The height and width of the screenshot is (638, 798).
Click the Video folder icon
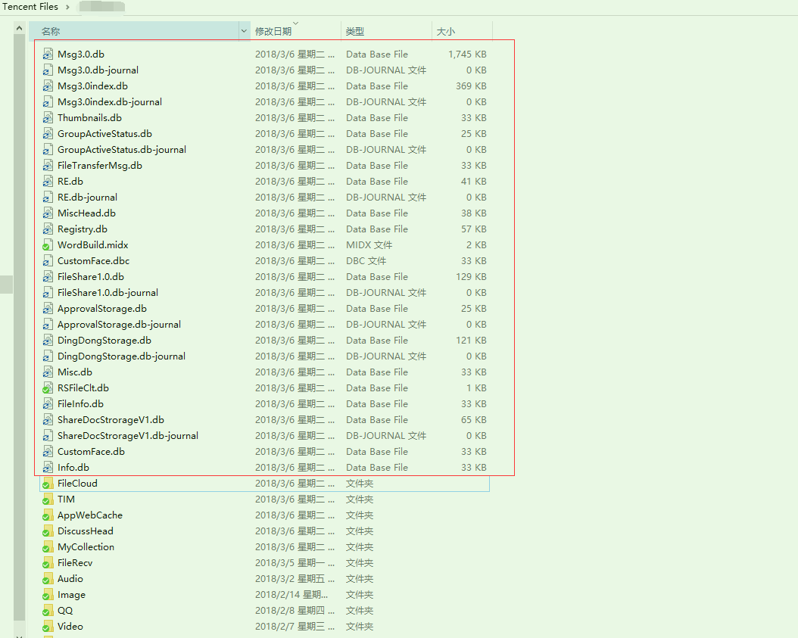[x=48, y=627]
